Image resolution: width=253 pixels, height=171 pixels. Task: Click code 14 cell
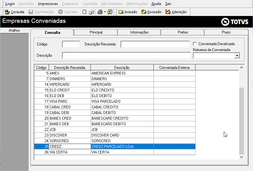coord(42,85)
